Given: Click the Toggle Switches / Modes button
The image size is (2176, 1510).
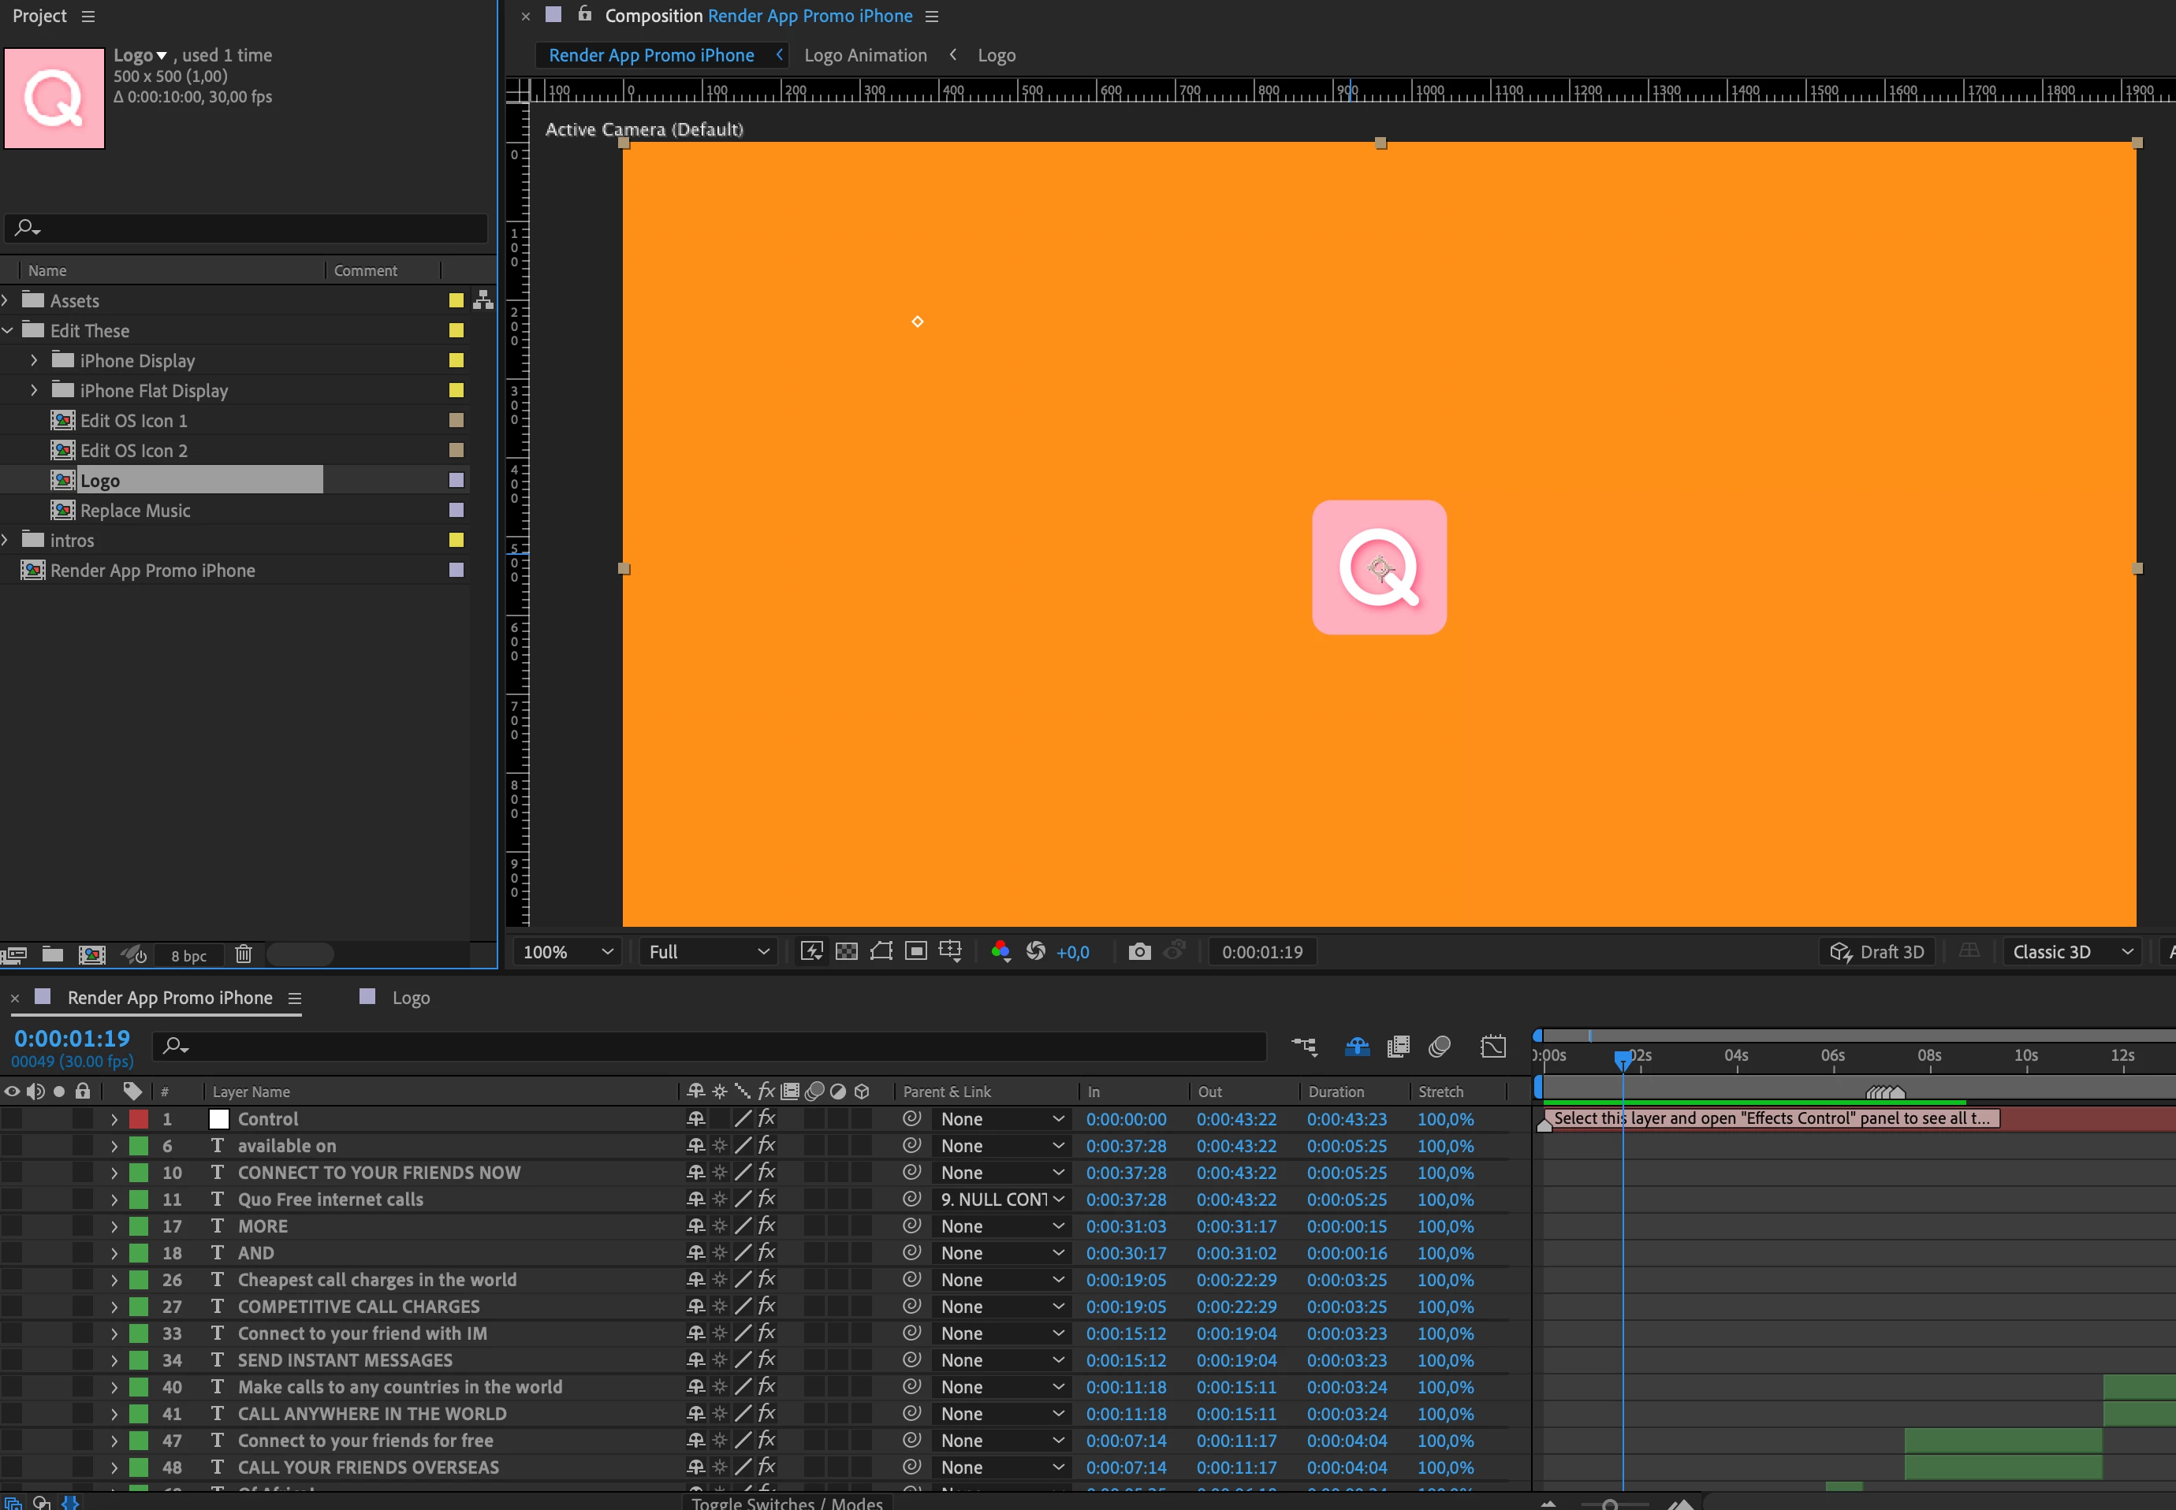Looking at the screenshot, I should pyautogui.click(x=787, y=1502).
